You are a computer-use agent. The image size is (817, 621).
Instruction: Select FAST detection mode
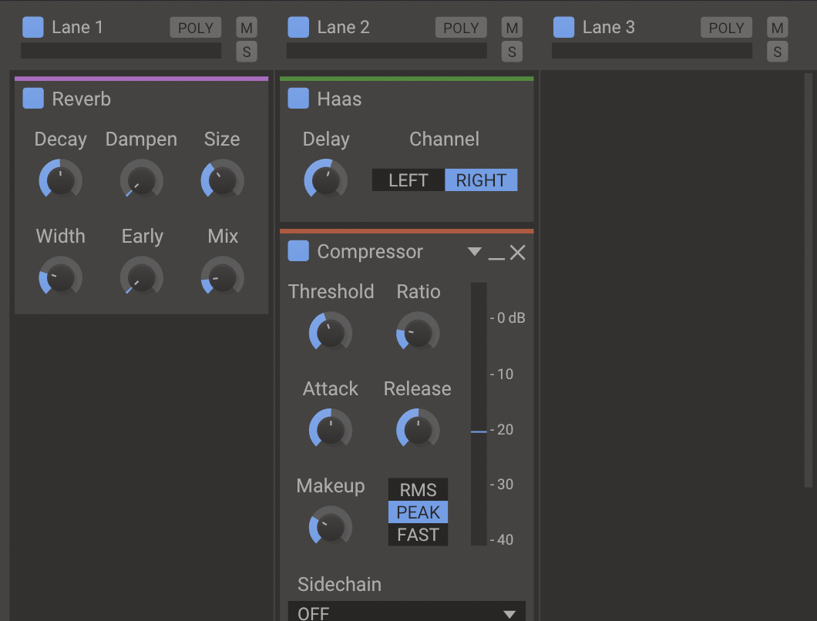click(x=418, y=535)
